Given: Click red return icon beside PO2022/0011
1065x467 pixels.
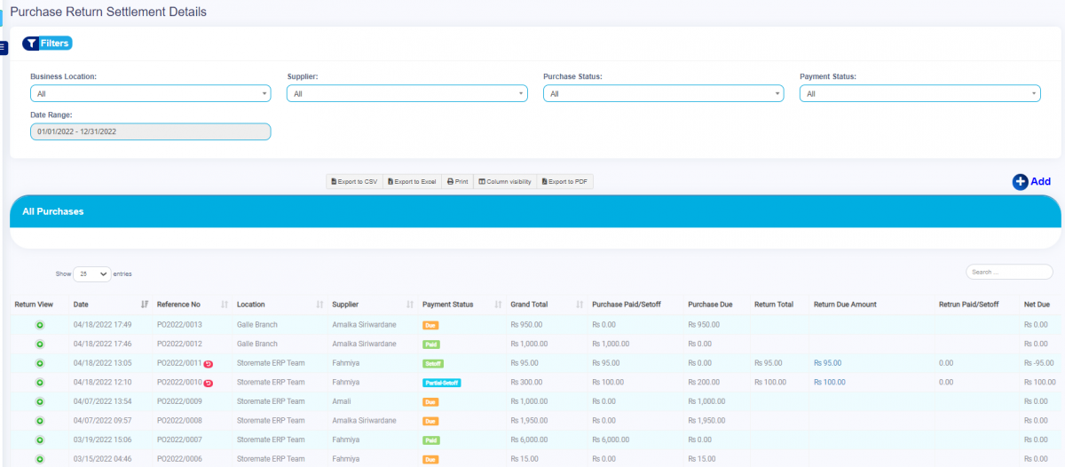Looking at the screenshot, I should pyautogui.click(x=209, y=364).
